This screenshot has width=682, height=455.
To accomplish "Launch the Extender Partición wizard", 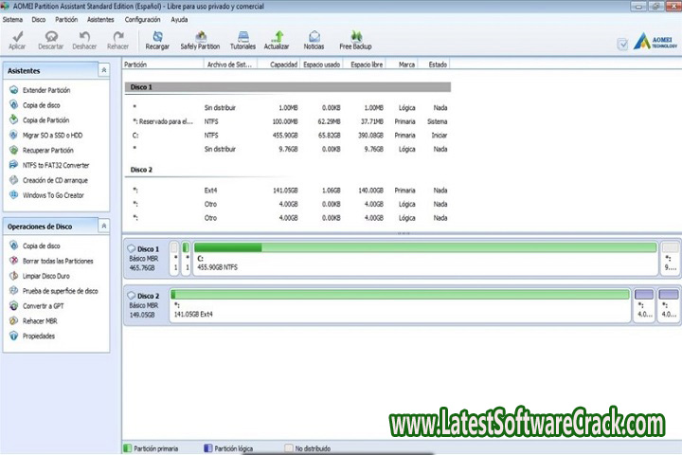I will point(46,90).
